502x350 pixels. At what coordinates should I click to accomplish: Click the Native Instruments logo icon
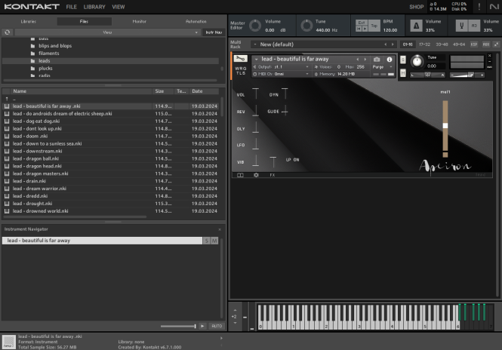[x=494, y=7]
